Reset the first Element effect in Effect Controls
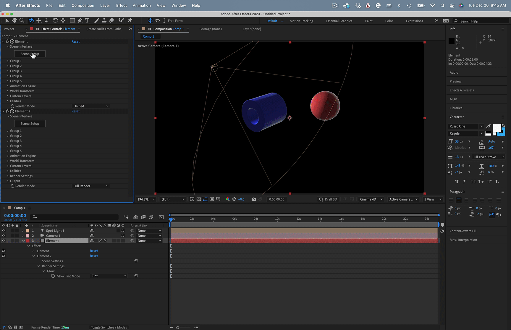Viewport: 511px width, 330px height. point(75,41)
